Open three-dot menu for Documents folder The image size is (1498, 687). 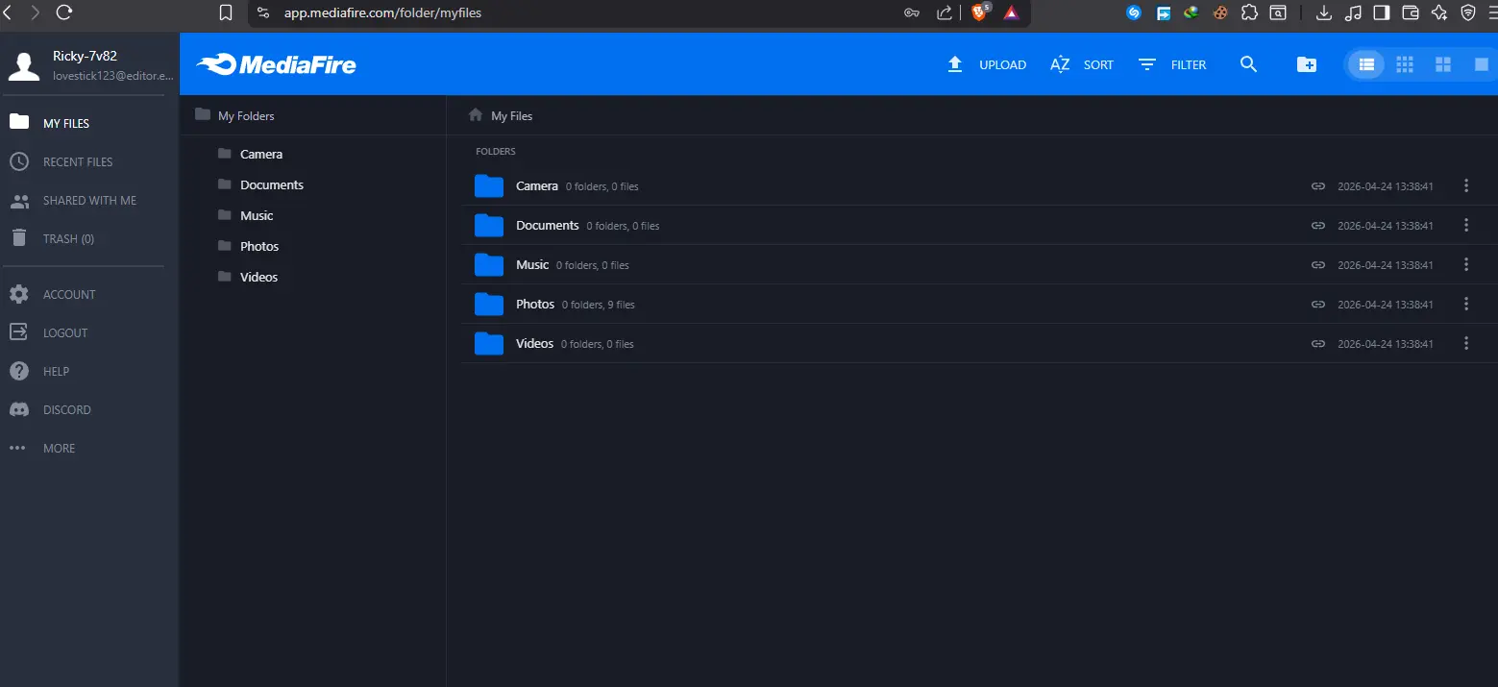pos(1466,225)
